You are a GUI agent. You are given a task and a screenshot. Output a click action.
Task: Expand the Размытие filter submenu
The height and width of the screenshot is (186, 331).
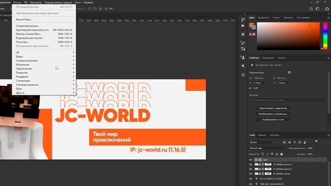(44, 72)
